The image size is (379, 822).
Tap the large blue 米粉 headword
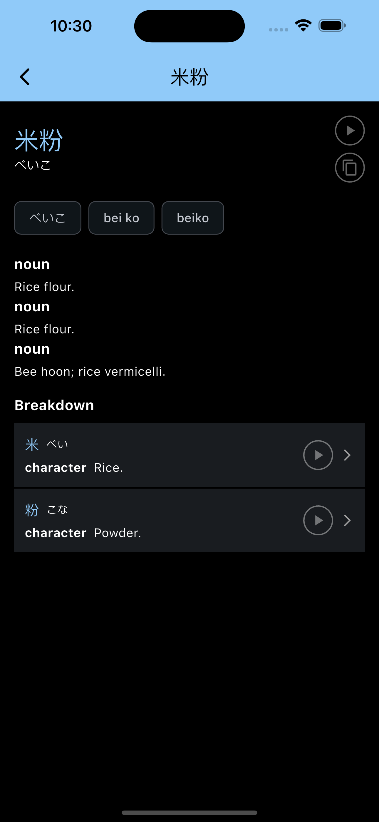coord(39,141)
